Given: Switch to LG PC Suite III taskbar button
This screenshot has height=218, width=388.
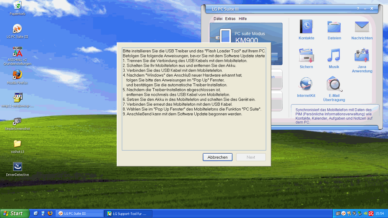Looking at the screenshot, I should [x=80, y=213].
